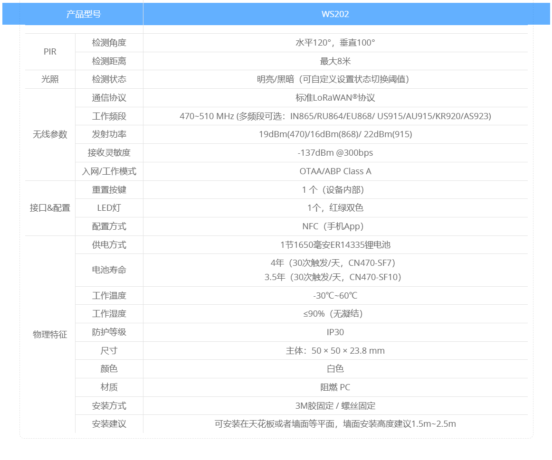This screenshot has width=552, height=460.
Task: Click the WS202 model header cell
Action: [x=335, y=14]
